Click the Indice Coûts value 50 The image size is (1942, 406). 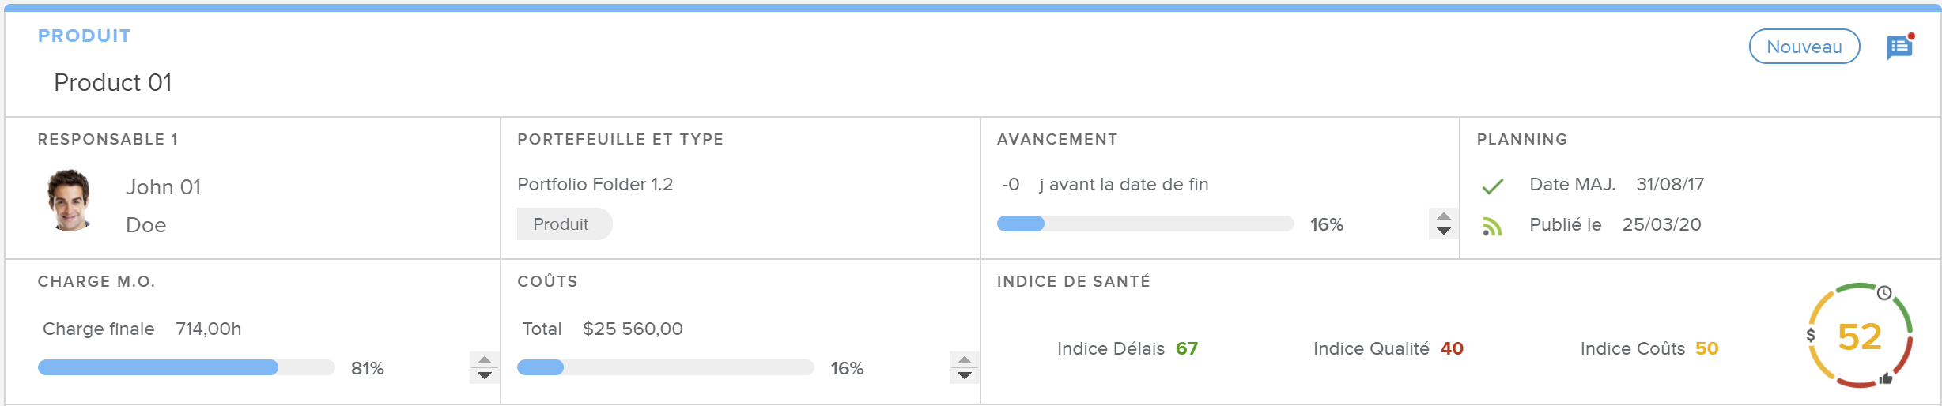[1706, 348]
